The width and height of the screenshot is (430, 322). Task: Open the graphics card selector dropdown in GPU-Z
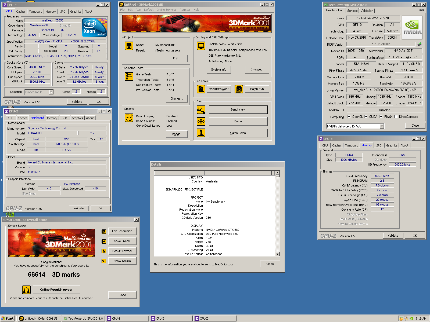coord(382,126)
